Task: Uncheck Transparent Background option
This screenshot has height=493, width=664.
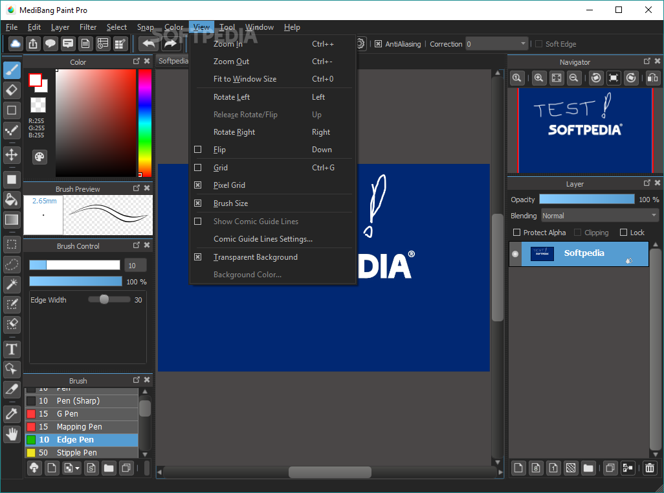Action: click(198, 257)
